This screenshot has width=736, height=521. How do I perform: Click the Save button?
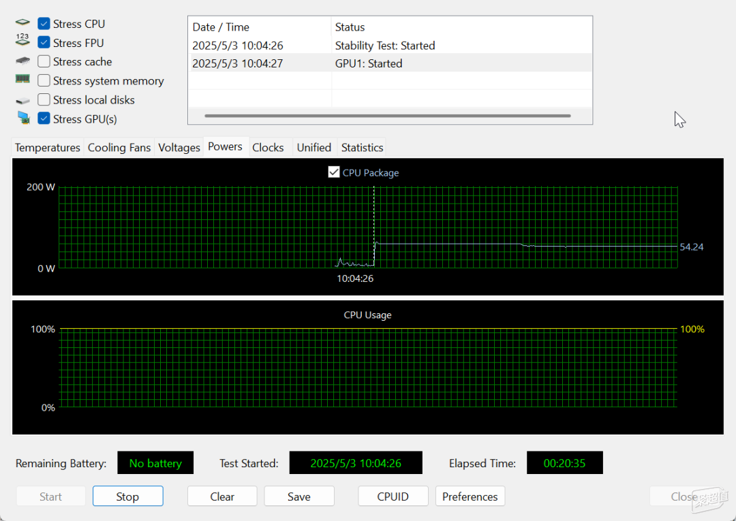(299, 496)
